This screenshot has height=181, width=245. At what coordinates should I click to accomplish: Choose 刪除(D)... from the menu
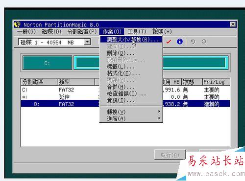131,53
